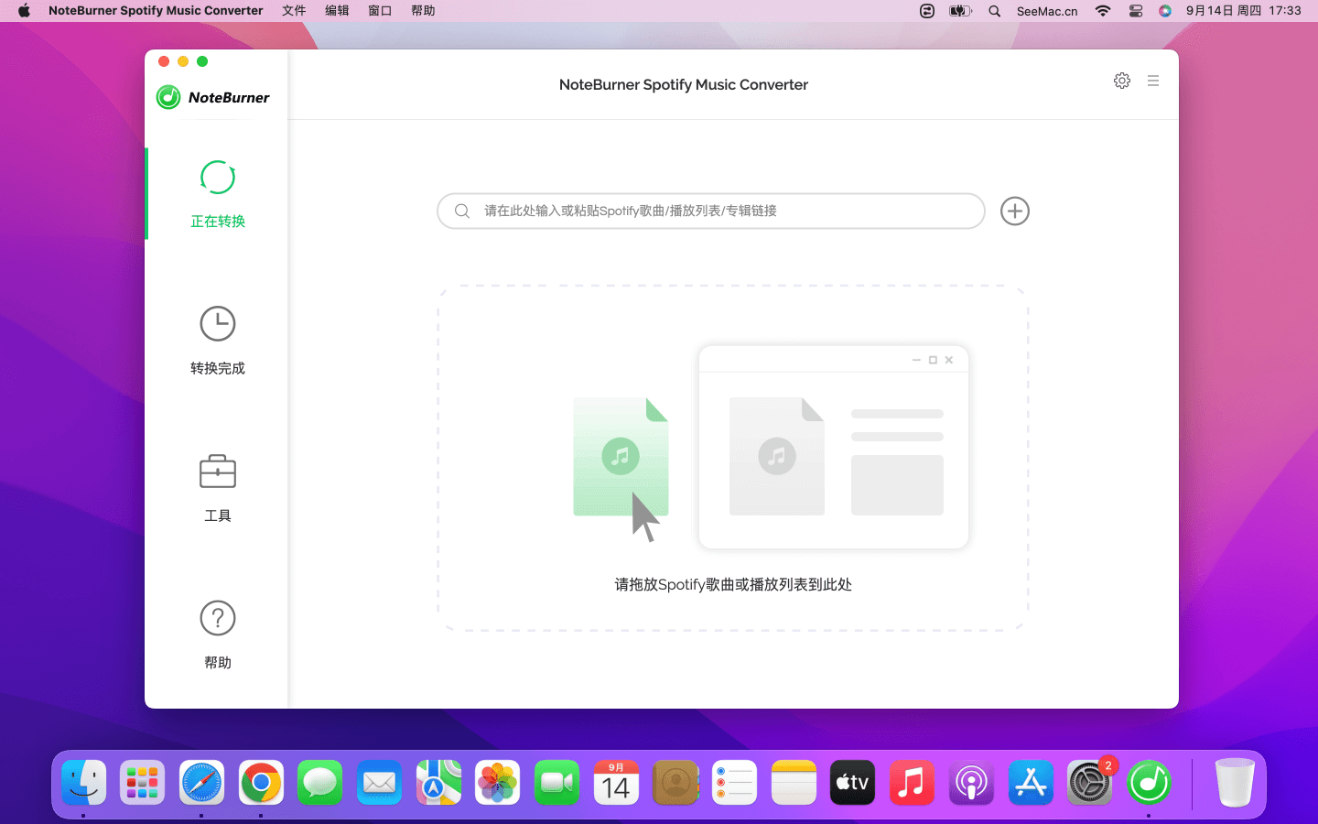Open the 编辑 menu in the menu bar
The width and height of the screenshot is (1318, 824).
tap(337, 11)
